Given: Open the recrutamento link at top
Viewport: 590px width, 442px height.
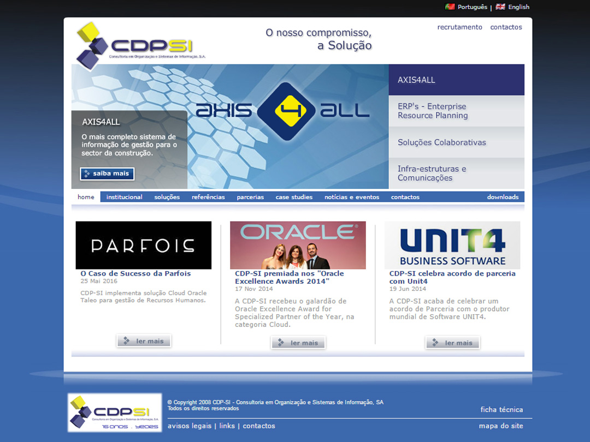Looking at the screenshot, I should pyautogui.click(x=459, y=27).
